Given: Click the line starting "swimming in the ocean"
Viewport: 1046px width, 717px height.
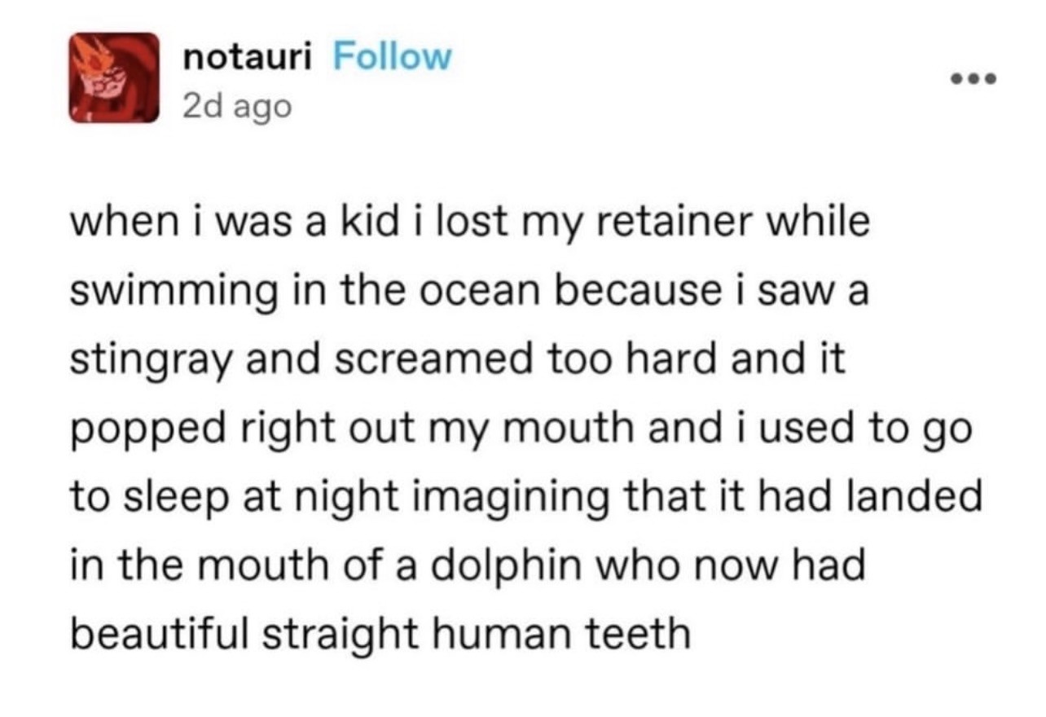Looking at the screenshot, I should pos(469,293).
